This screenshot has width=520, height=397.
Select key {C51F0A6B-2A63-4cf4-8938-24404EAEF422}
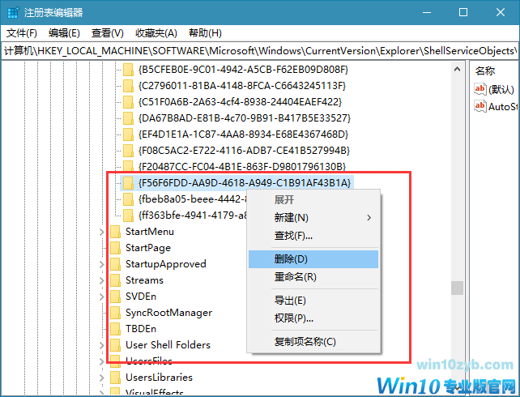(240, 102)
